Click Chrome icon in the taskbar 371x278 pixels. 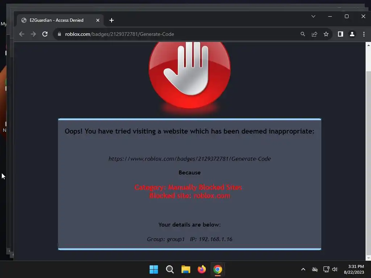pyautogui.click(x=218, y=269)
